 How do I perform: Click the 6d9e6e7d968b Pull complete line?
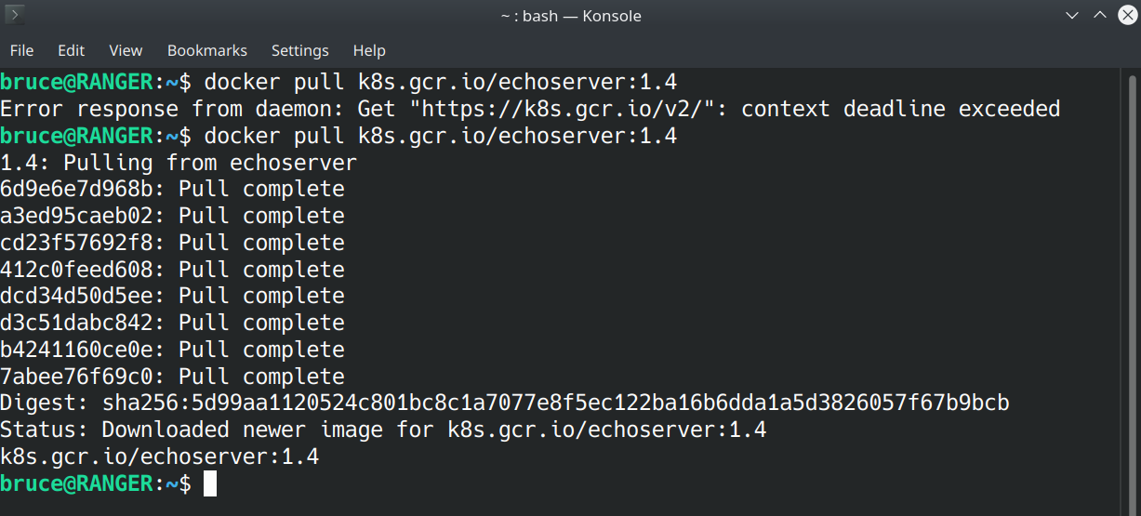point(172,189)
